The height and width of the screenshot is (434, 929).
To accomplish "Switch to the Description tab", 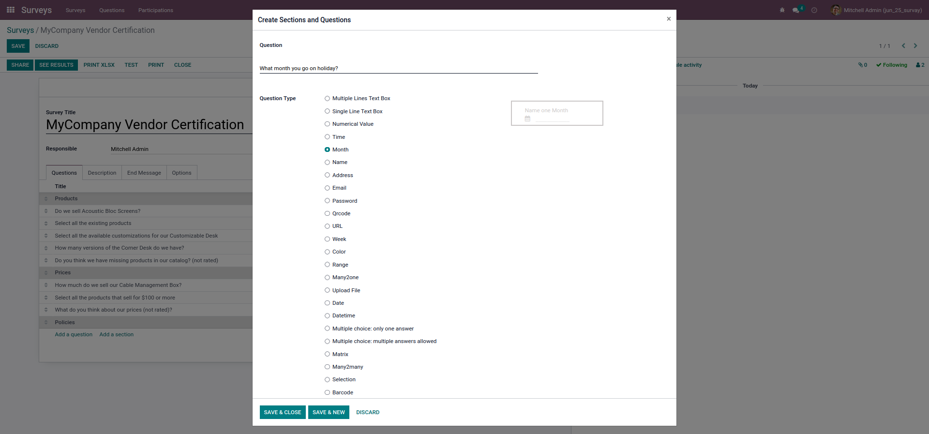I will [102, 173].
